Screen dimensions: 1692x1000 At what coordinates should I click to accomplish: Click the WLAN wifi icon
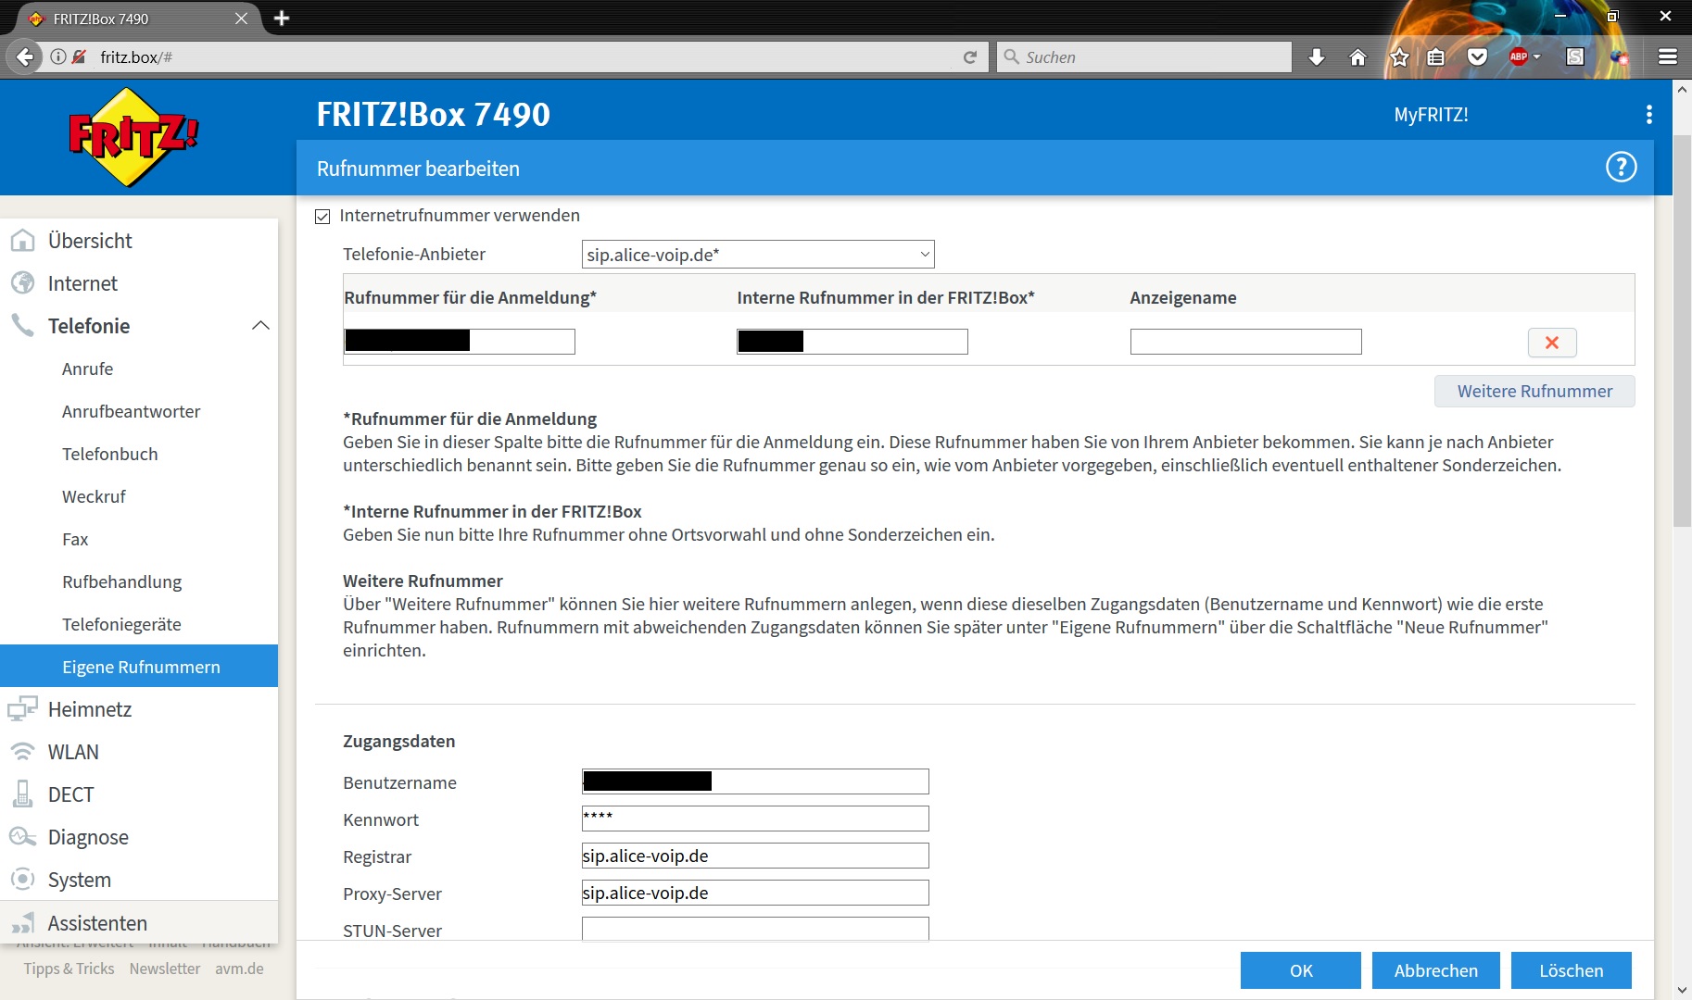23,752
